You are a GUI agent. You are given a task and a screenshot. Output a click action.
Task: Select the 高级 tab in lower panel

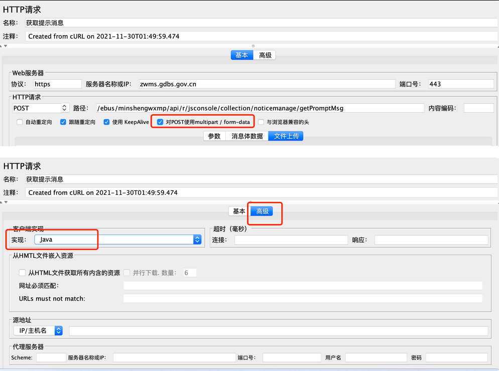262,211
